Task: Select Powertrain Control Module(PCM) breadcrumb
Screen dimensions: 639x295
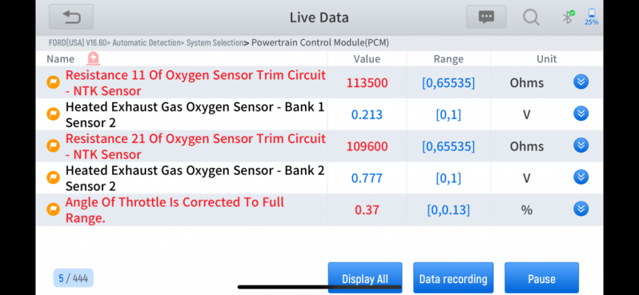Action: (x=320, y=43)
